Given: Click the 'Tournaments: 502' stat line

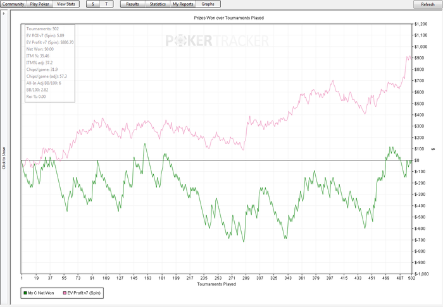Looking at the screenshot, I should (x=42, y=29).
